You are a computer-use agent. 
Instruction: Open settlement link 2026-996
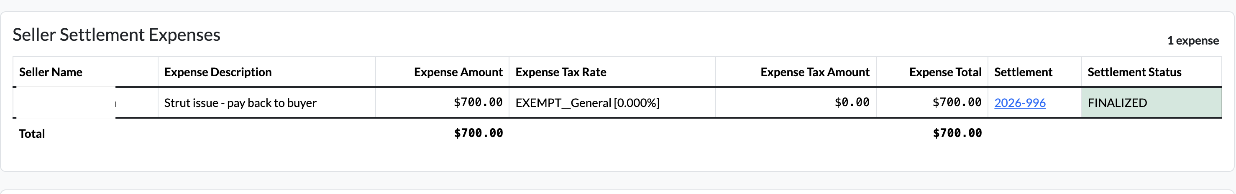[1020, 103]
